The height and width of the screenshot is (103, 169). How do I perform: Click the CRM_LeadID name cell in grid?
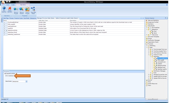tap(23, 24)
